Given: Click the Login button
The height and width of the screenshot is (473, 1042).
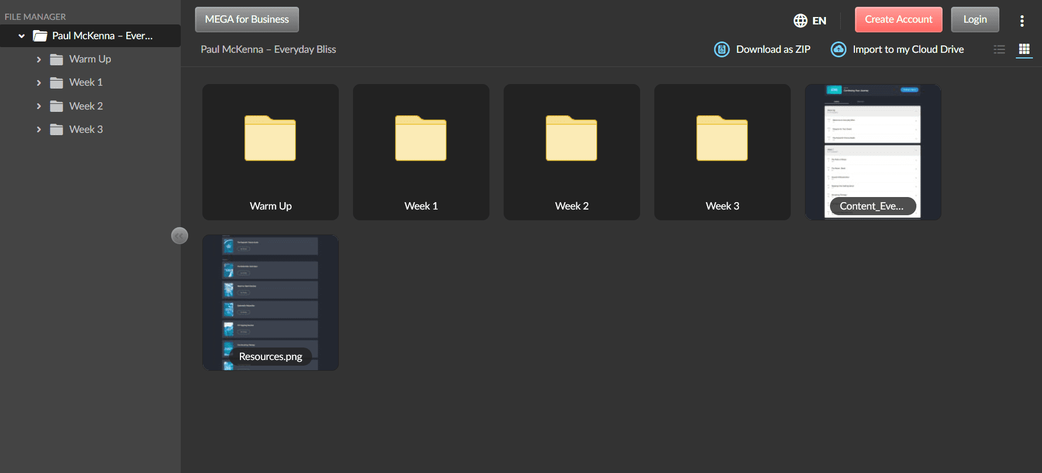Looking at the screenshot, I should pos(975,19).
